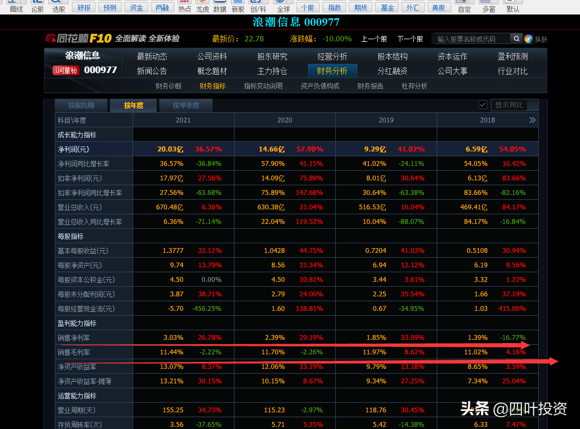Image resolution: width=580 pixels, height=429 pixels.
Task: Open the 显示同比 dropdown arrow
Action: click(533, 105)
